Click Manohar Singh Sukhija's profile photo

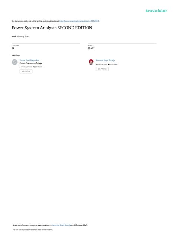91,62
